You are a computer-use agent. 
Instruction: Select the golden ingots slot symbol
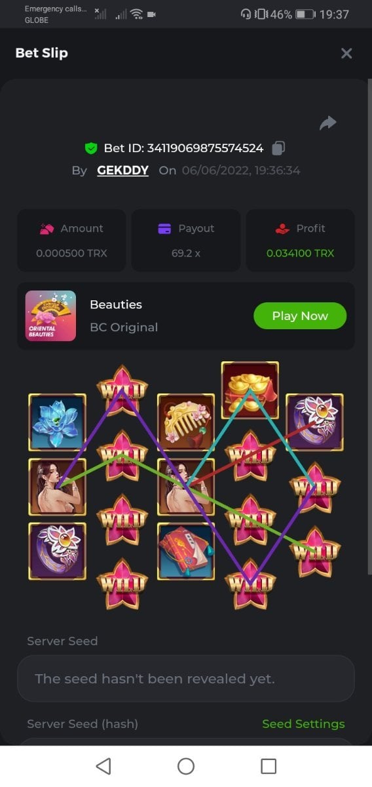250,390
